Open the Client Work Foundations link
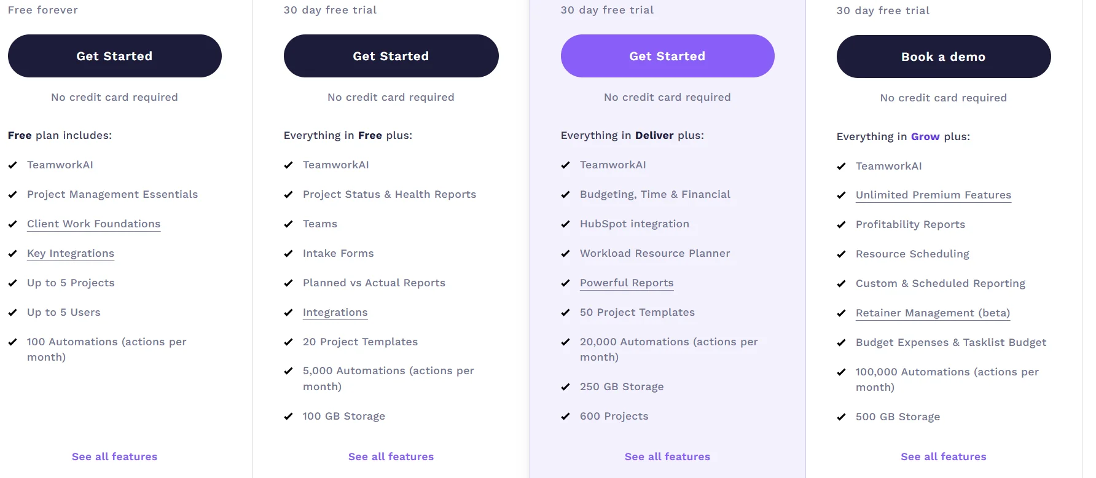The image size is (1096, 478). [93, 224]
